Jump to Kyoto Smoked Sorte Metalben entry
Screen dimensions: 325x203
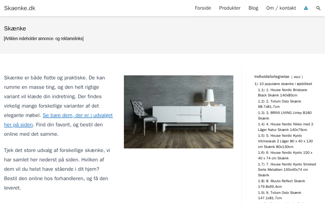(287, 170)
